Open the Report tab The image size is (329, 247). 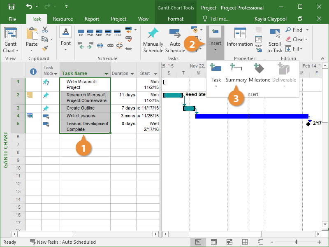coord(92,19)
